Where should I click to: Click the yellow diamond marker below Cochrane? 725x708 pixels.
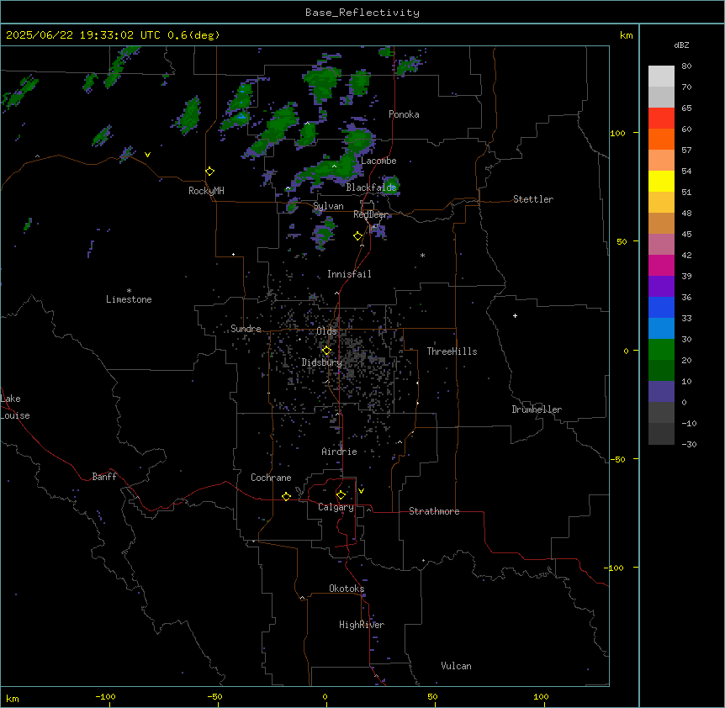(x=286, y=496)
